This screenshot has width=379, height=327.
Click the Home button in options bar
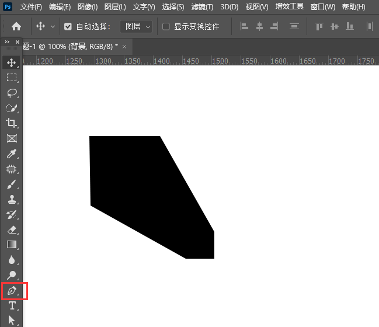(16, 27)
